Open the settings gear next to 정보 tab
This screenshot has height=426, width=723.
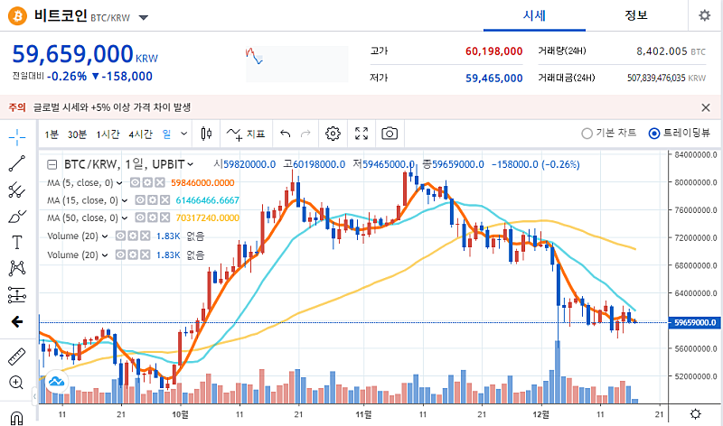point(705,15)
